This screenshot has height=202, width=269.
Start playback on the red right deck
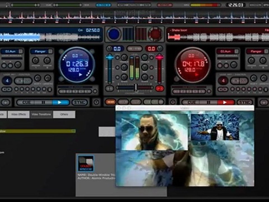225,103
